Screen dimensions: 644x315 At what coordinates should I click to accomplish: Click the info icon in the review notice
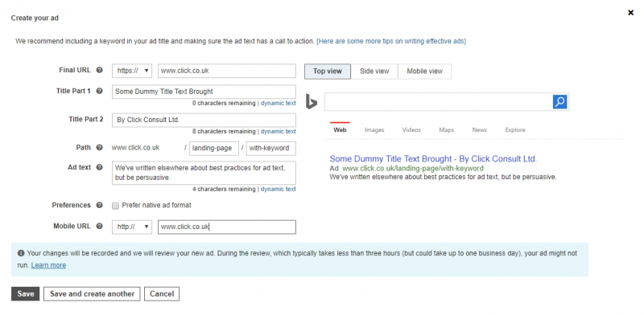click(x=21, y=253)
